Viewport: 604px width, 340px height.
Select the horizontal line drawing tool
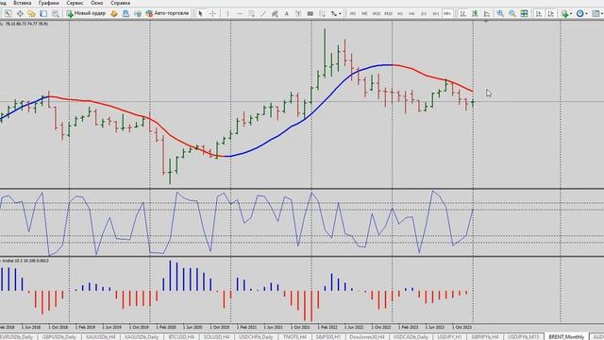click(239, 13)
